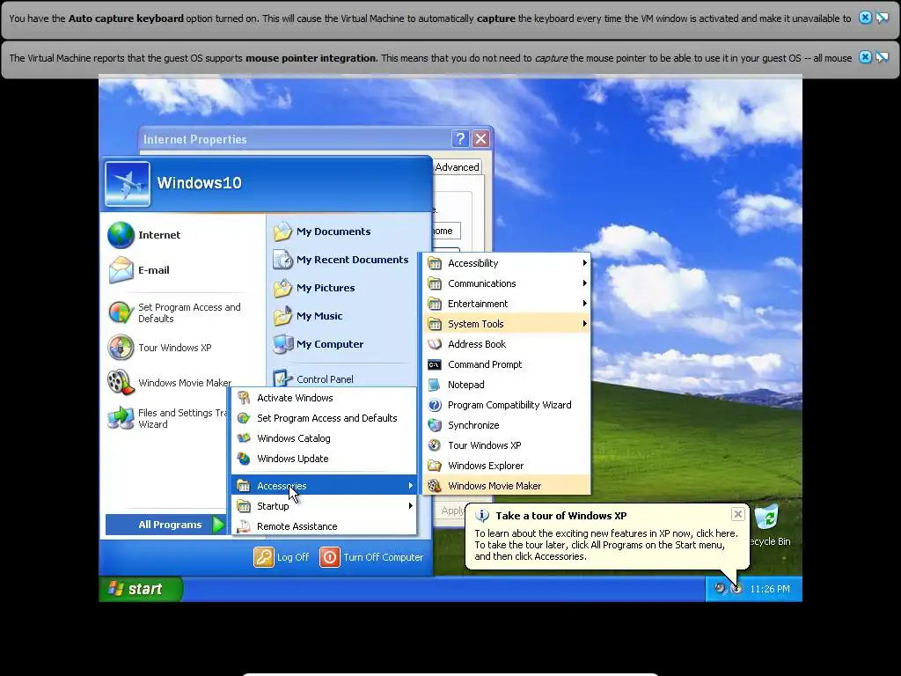Click Turn Off Computer
Image resolution: width=901 pixels, height=676 pixels.
[372, 557]
